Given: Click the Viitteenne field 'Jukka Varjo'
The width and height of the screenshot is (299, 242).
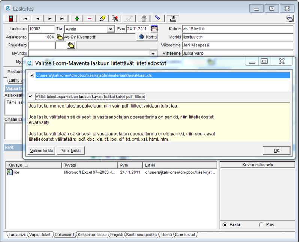Looking at the screenshot, I should 238,53.
